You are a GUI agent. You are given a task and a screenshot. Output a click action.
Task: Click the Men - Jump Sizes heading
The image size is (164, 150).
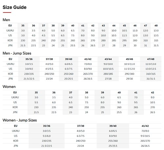(17, 53)
